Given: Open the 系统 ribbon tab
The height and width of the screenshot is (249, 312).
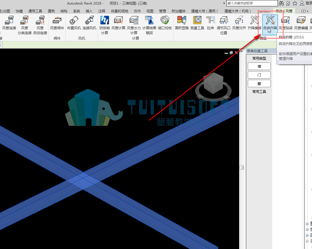Looking at the screenshot, I should tap(77, 11).
